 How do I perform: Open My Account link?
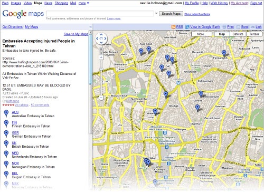[239, 3]
